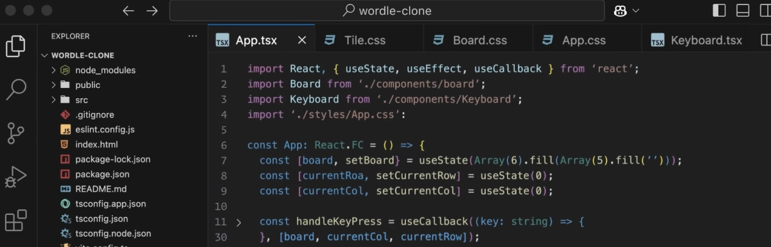Image resolution: width=771 pixels, height=247 pixels.
Task: Open the dropdown arrow next to Copilot
Action: [636, 11]
